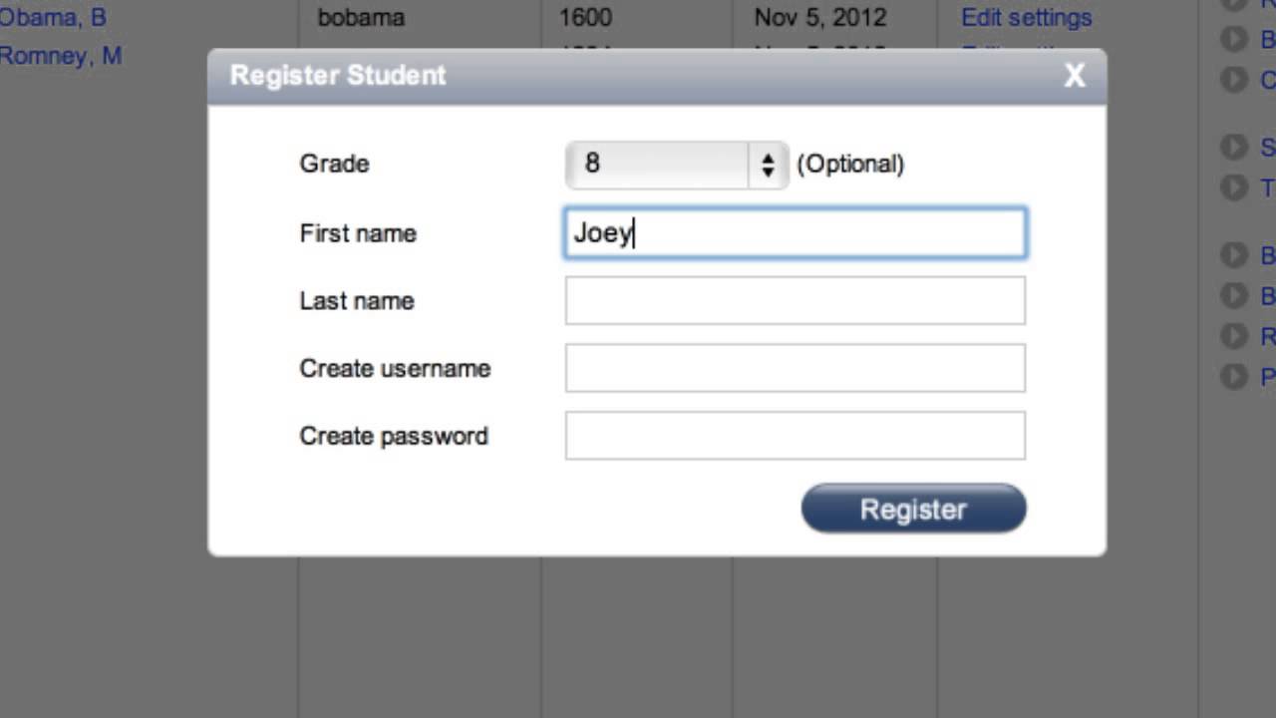
Task: Click the arrow icon beside the C item
Action: tap(1234, 79)
